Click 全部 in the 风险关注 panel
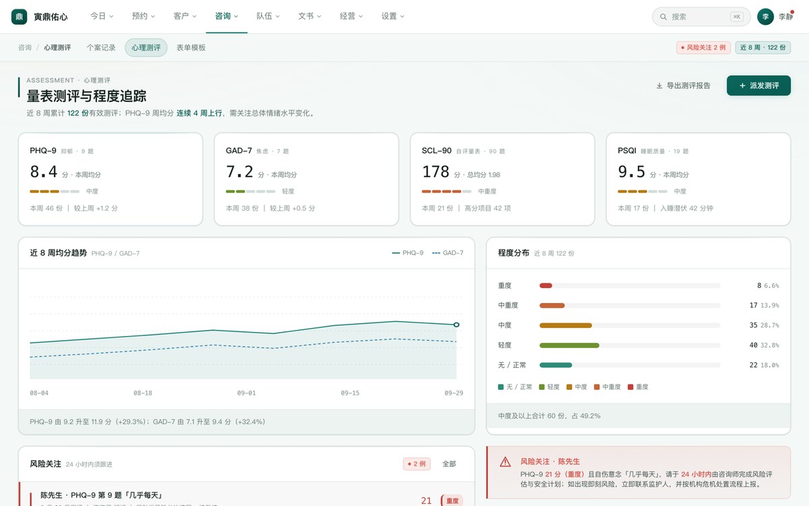This screenshot has width=809, height=506. click(x=449, y=464)
